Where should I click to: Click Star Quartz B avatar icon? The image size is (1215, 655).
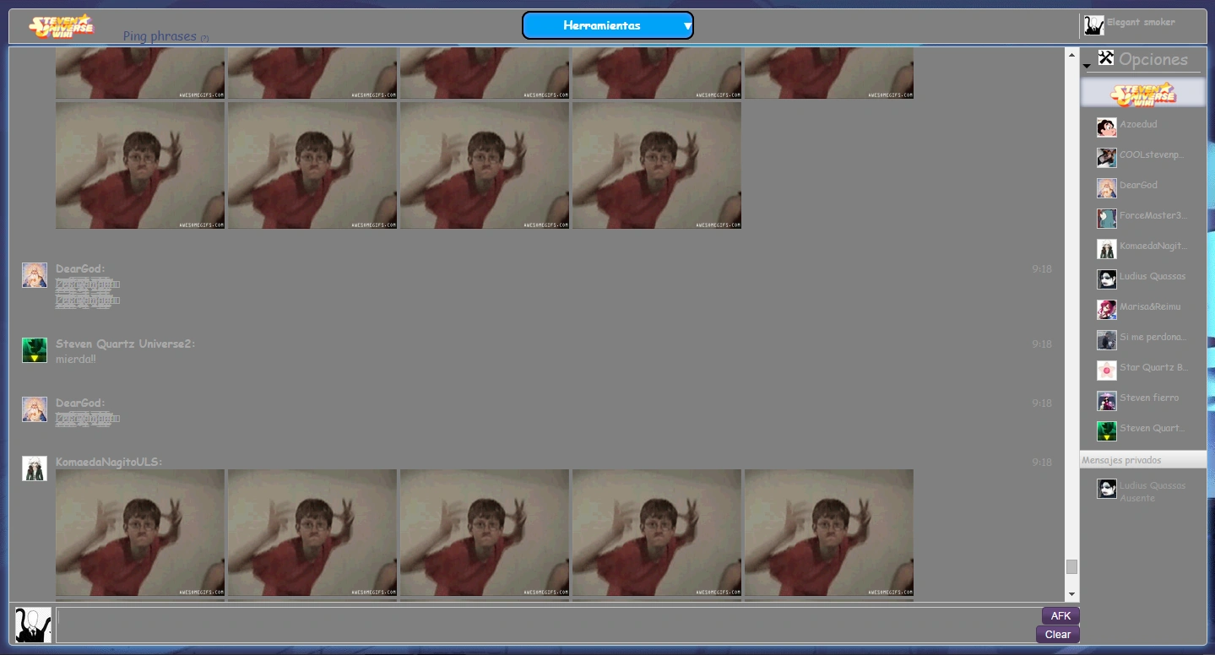click(1106, 370)
